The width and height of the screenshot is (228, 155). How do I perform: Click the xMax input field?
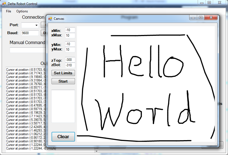(70, 36)
